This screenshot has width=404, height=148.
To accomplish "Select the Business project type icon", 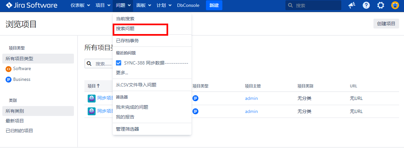I will [x=9, y=80].
